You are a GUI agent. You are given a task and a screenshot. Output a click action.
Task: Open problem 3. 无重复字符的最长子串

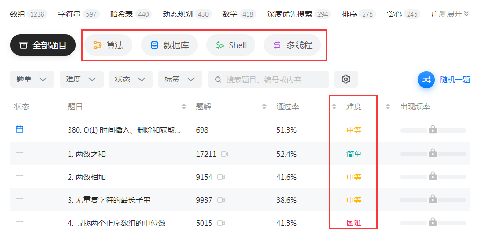tap(109, 200)
